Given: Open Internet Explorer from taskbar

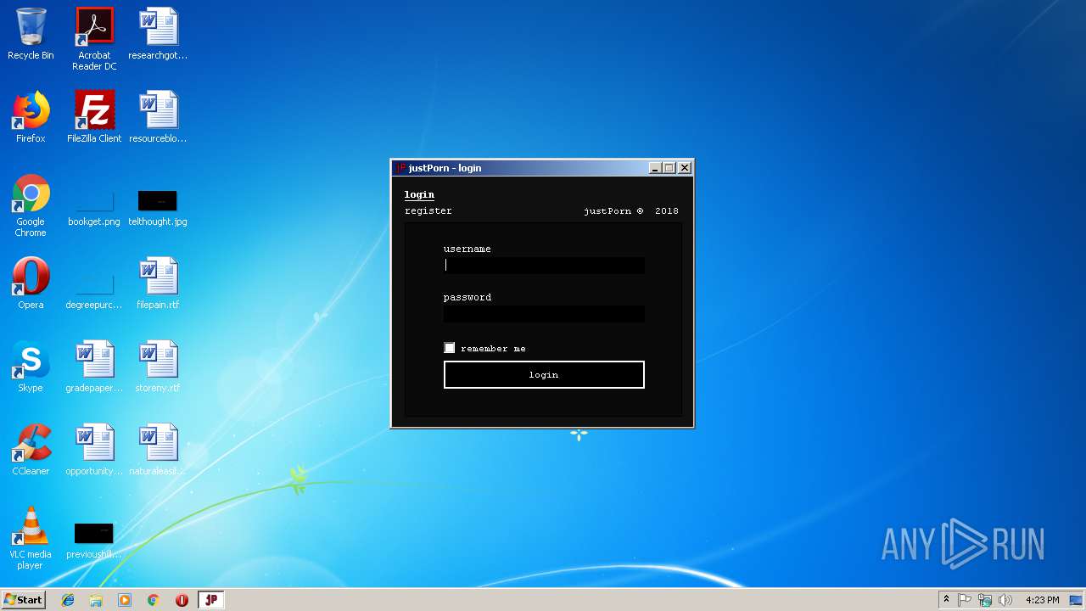Looking at the screenshot, I should click(68, 600).
